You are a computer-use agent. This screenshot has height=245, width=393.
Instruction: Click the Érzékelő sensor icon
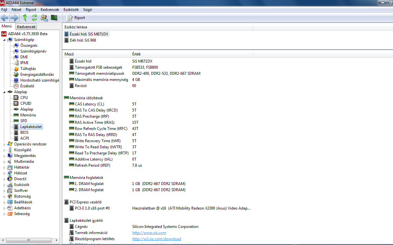[x=16, y=86]
